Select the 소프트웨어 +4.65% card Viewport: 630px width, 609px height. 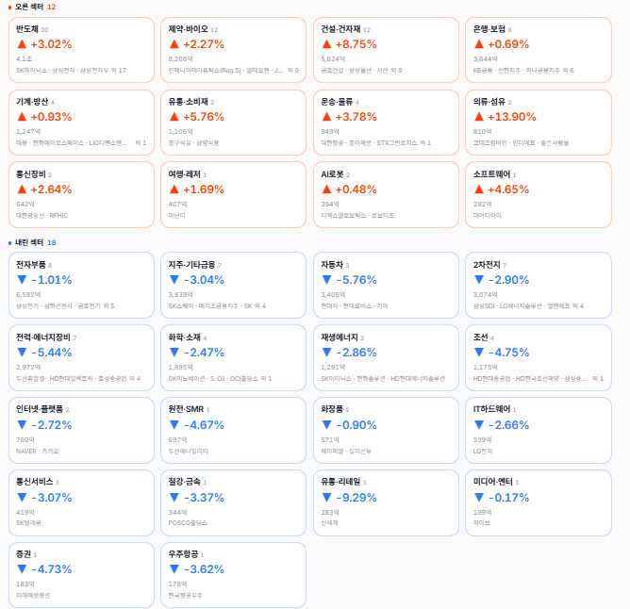pyautogui.click(x=539, y=195)
